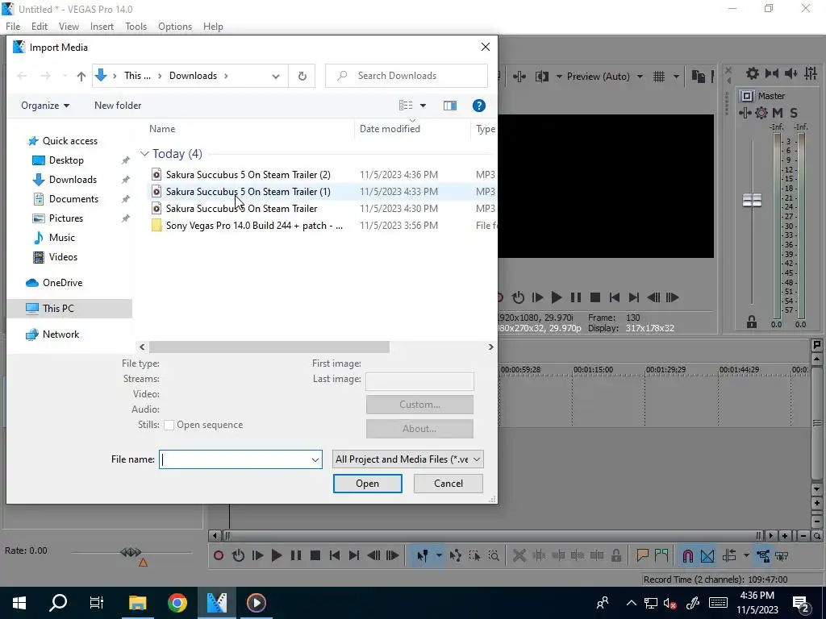Click the Record button in the bottom transport bar
Screen dimensions: 826x619
coord(219,556)
